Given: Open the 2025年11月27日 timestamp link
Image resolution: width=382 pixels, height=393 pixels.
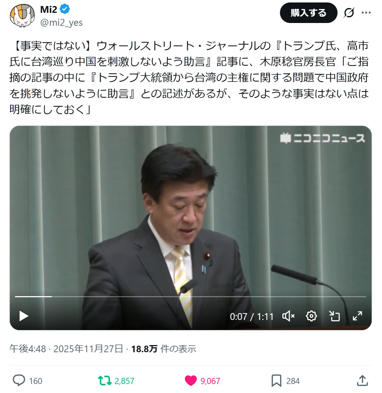Looking at the screenshot, I should 88,349.
